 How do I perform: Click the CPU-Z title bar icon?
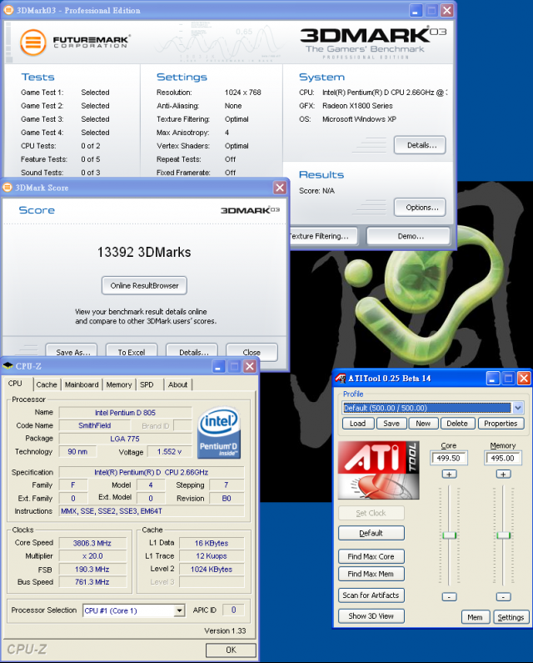7,366
